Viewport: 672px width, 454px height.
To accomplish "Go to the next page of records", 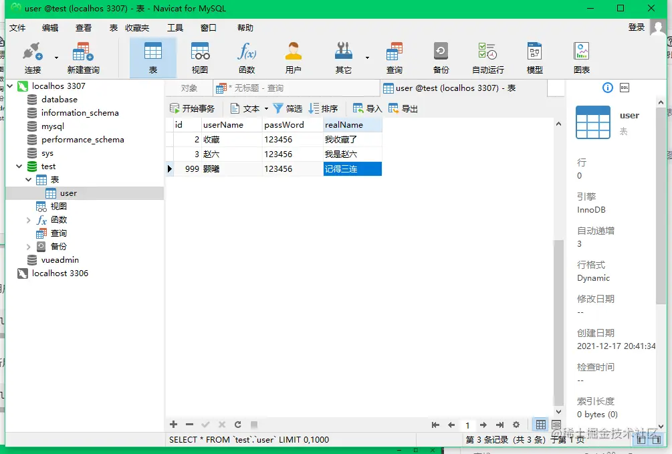I will point(483,425).
